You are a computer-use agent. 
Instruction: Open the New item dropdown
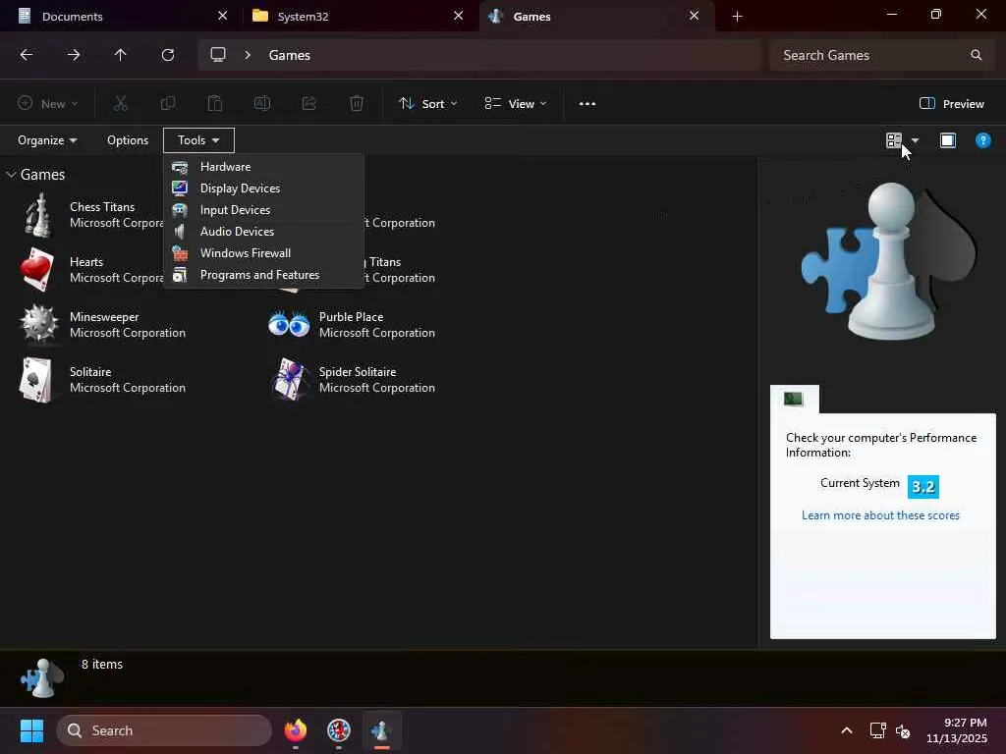click(47, 104)
